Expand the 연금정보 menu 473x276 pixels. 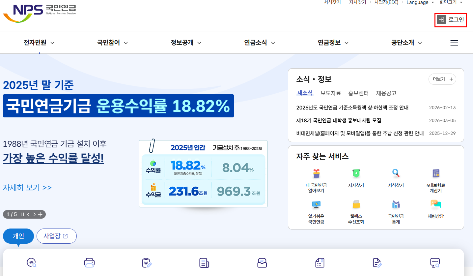(x=333, y=43)
